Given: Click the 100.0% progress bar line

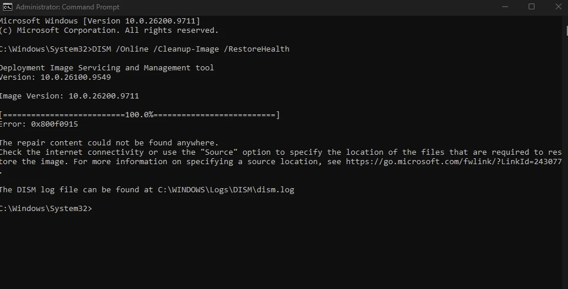Looking at the screenshot, I should (140, 115).
